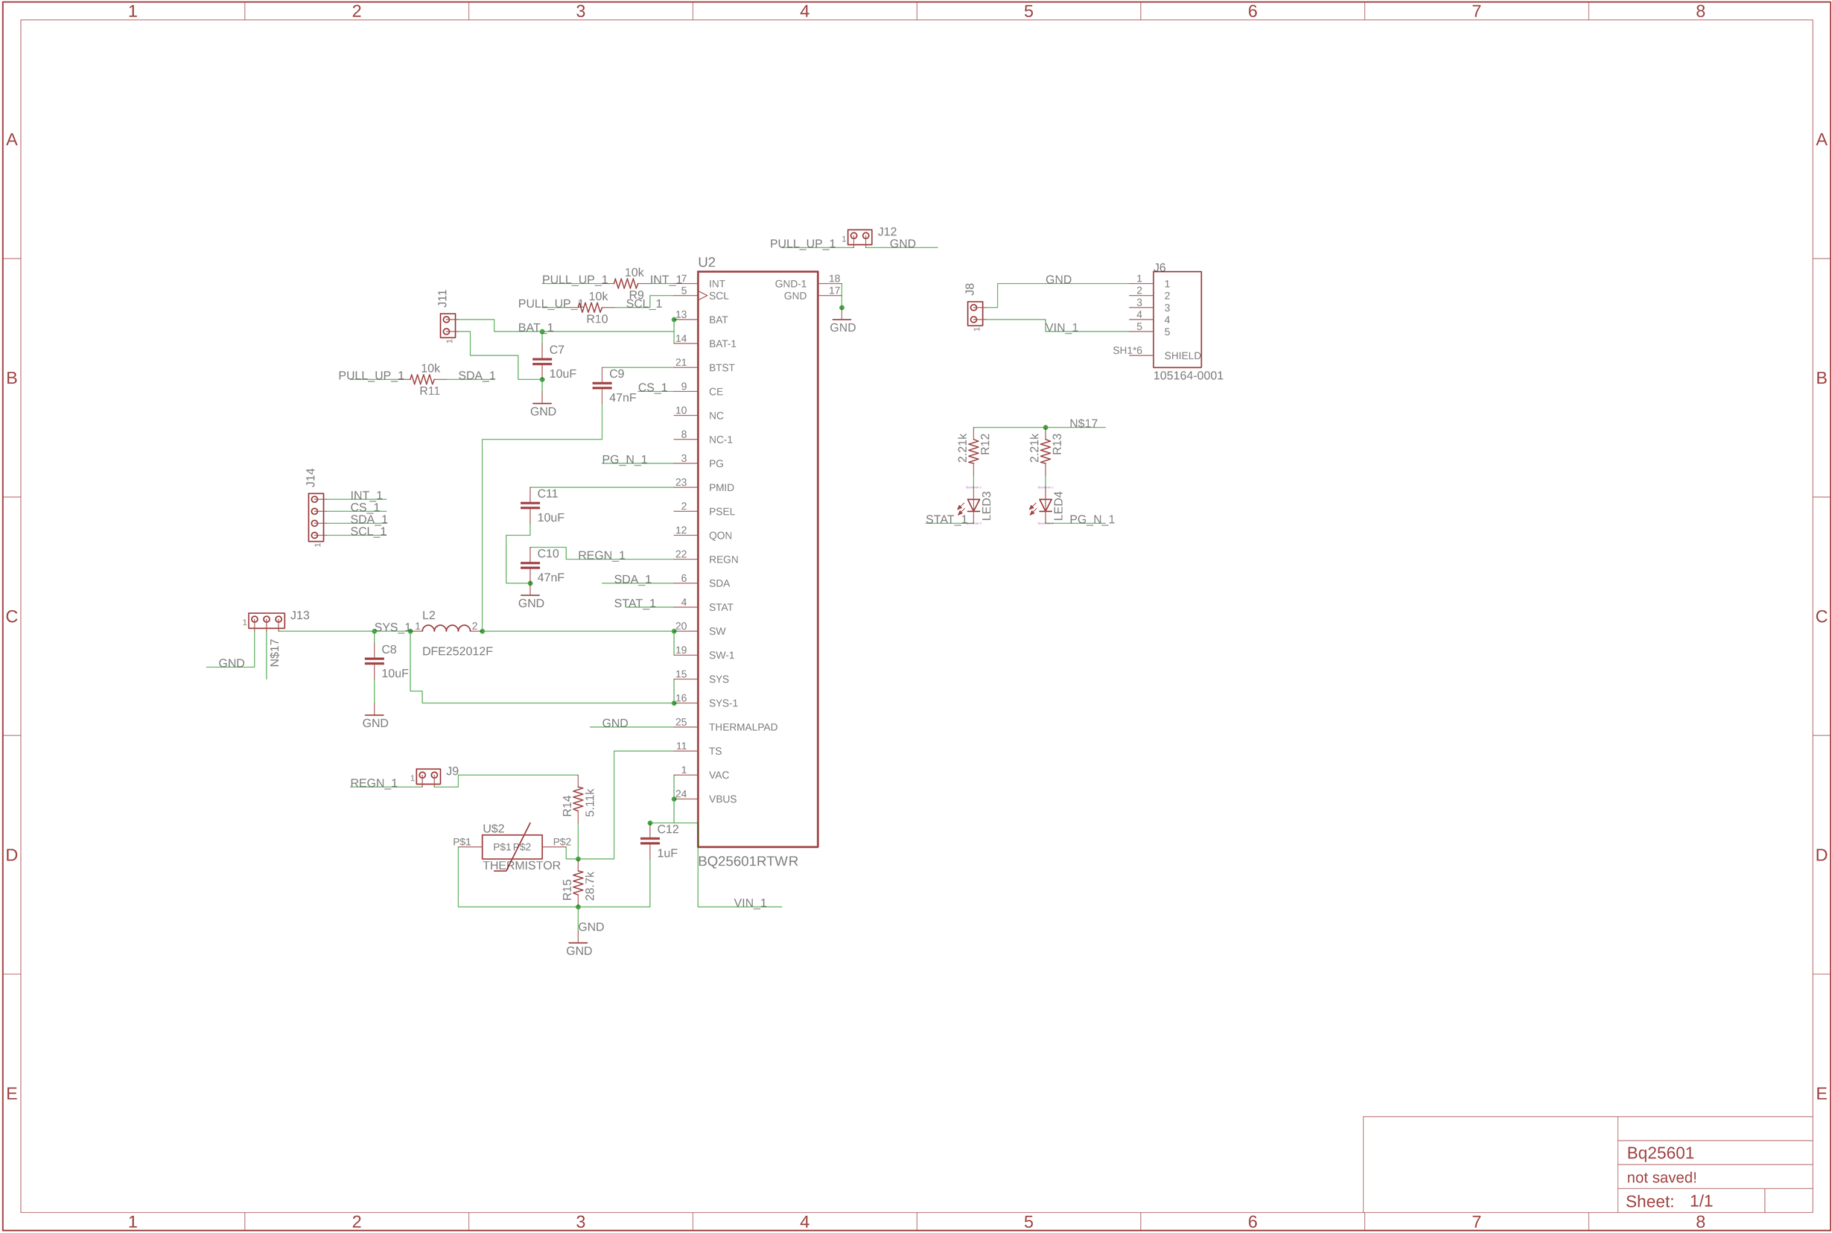1832x1233 pixels.
Task: Click the PMID pin label on U2
Action: (722, 487)
